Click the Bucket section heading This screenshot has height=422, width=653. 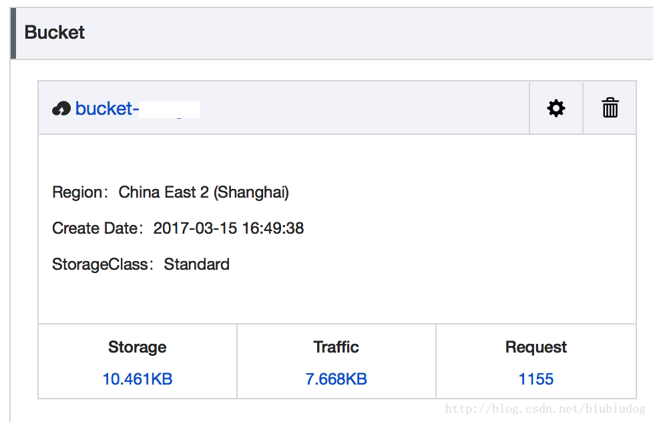[x=55, y=33]
